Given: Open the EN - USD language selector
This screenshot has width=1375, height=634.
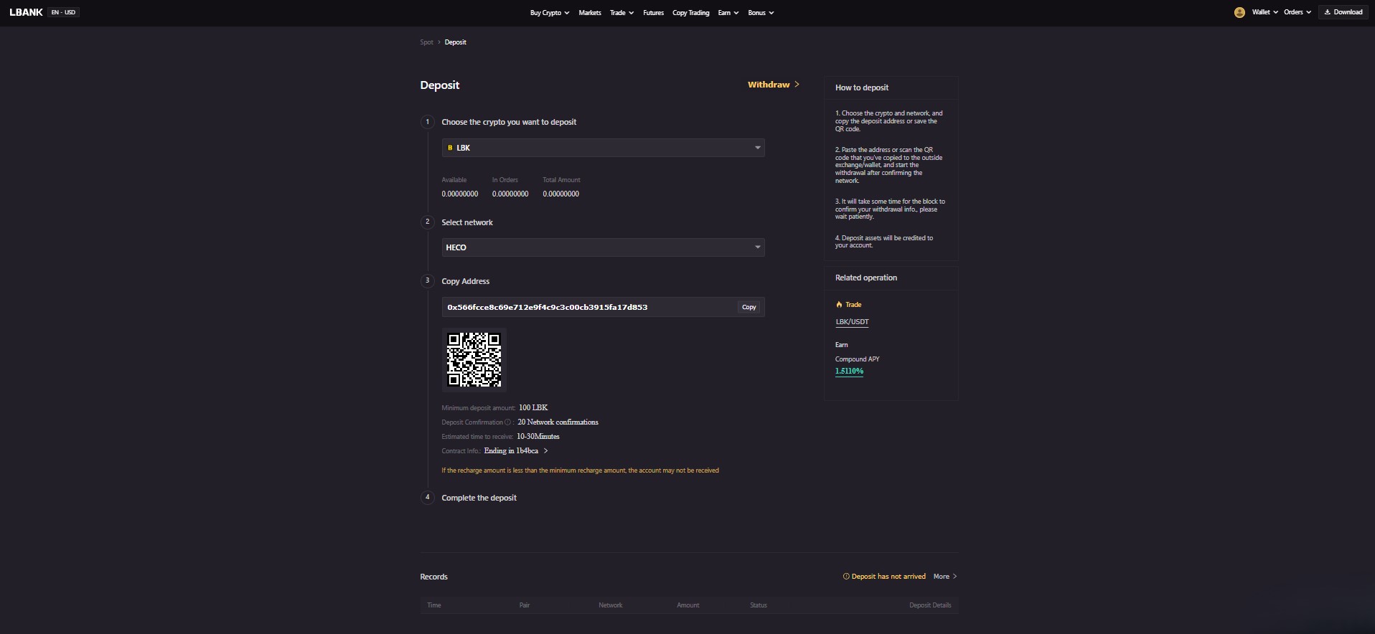Looking at the screenshot, I should (x=64, y=12).
